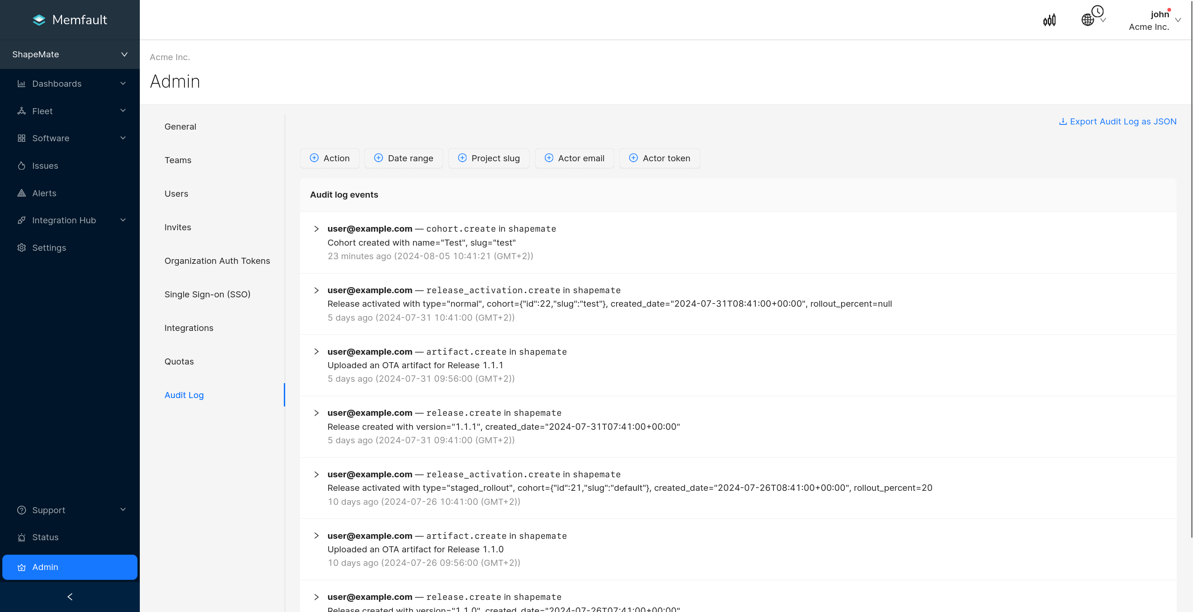1193x612 pixels.
Task: Open the comparison charts icon in the header
Action: coord(1049,20)
